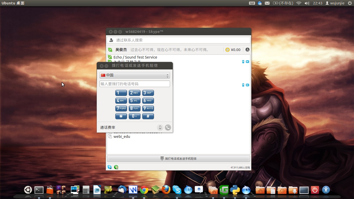Open the calculator in the dock
The height and width of the screenshot is (199, 354).
86,190
